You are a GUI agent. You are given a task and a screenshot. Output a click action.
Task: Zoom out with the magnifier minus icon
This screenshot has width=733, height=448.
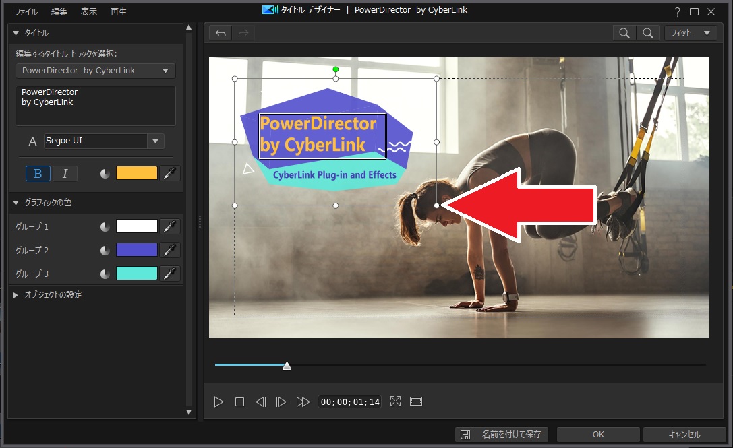click(624, 33)
